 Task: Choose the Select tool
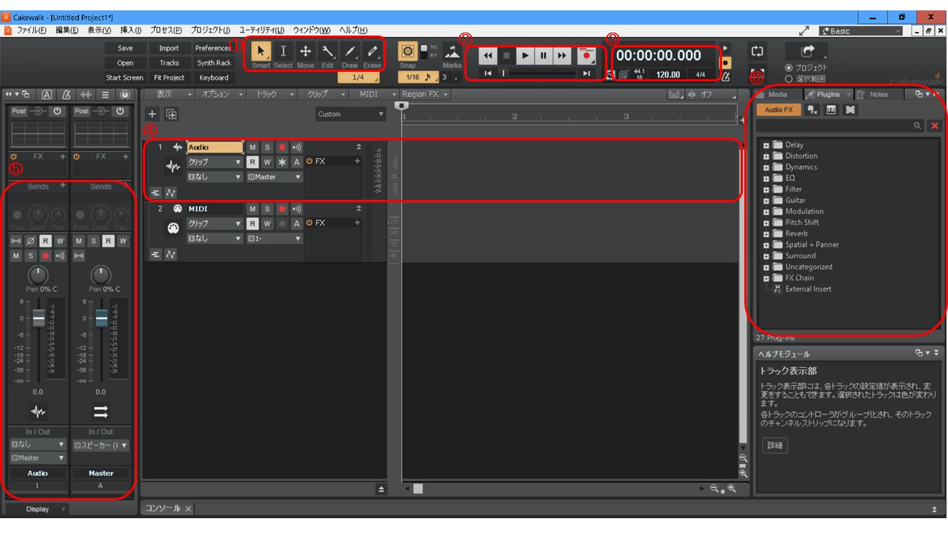[283, 52]
